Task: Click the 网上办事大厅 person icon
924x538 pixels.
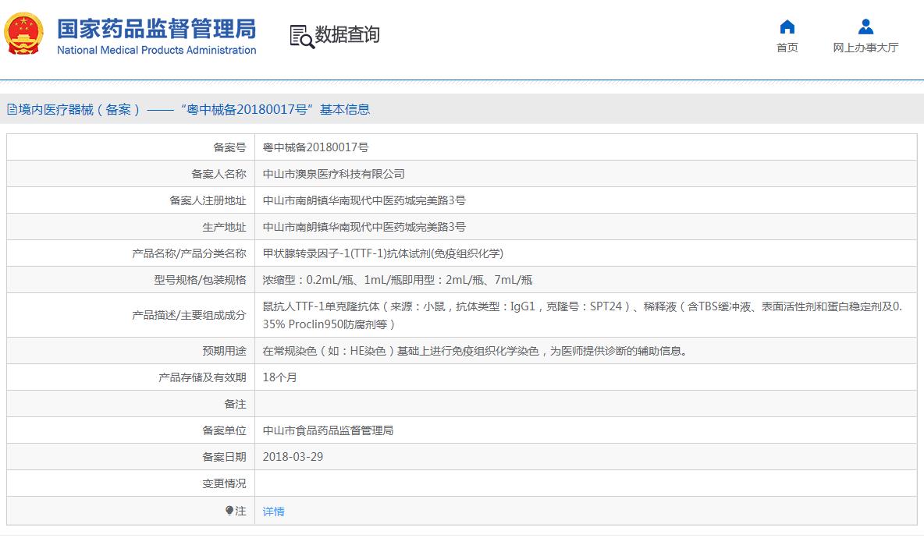Action: click(865, 27)
